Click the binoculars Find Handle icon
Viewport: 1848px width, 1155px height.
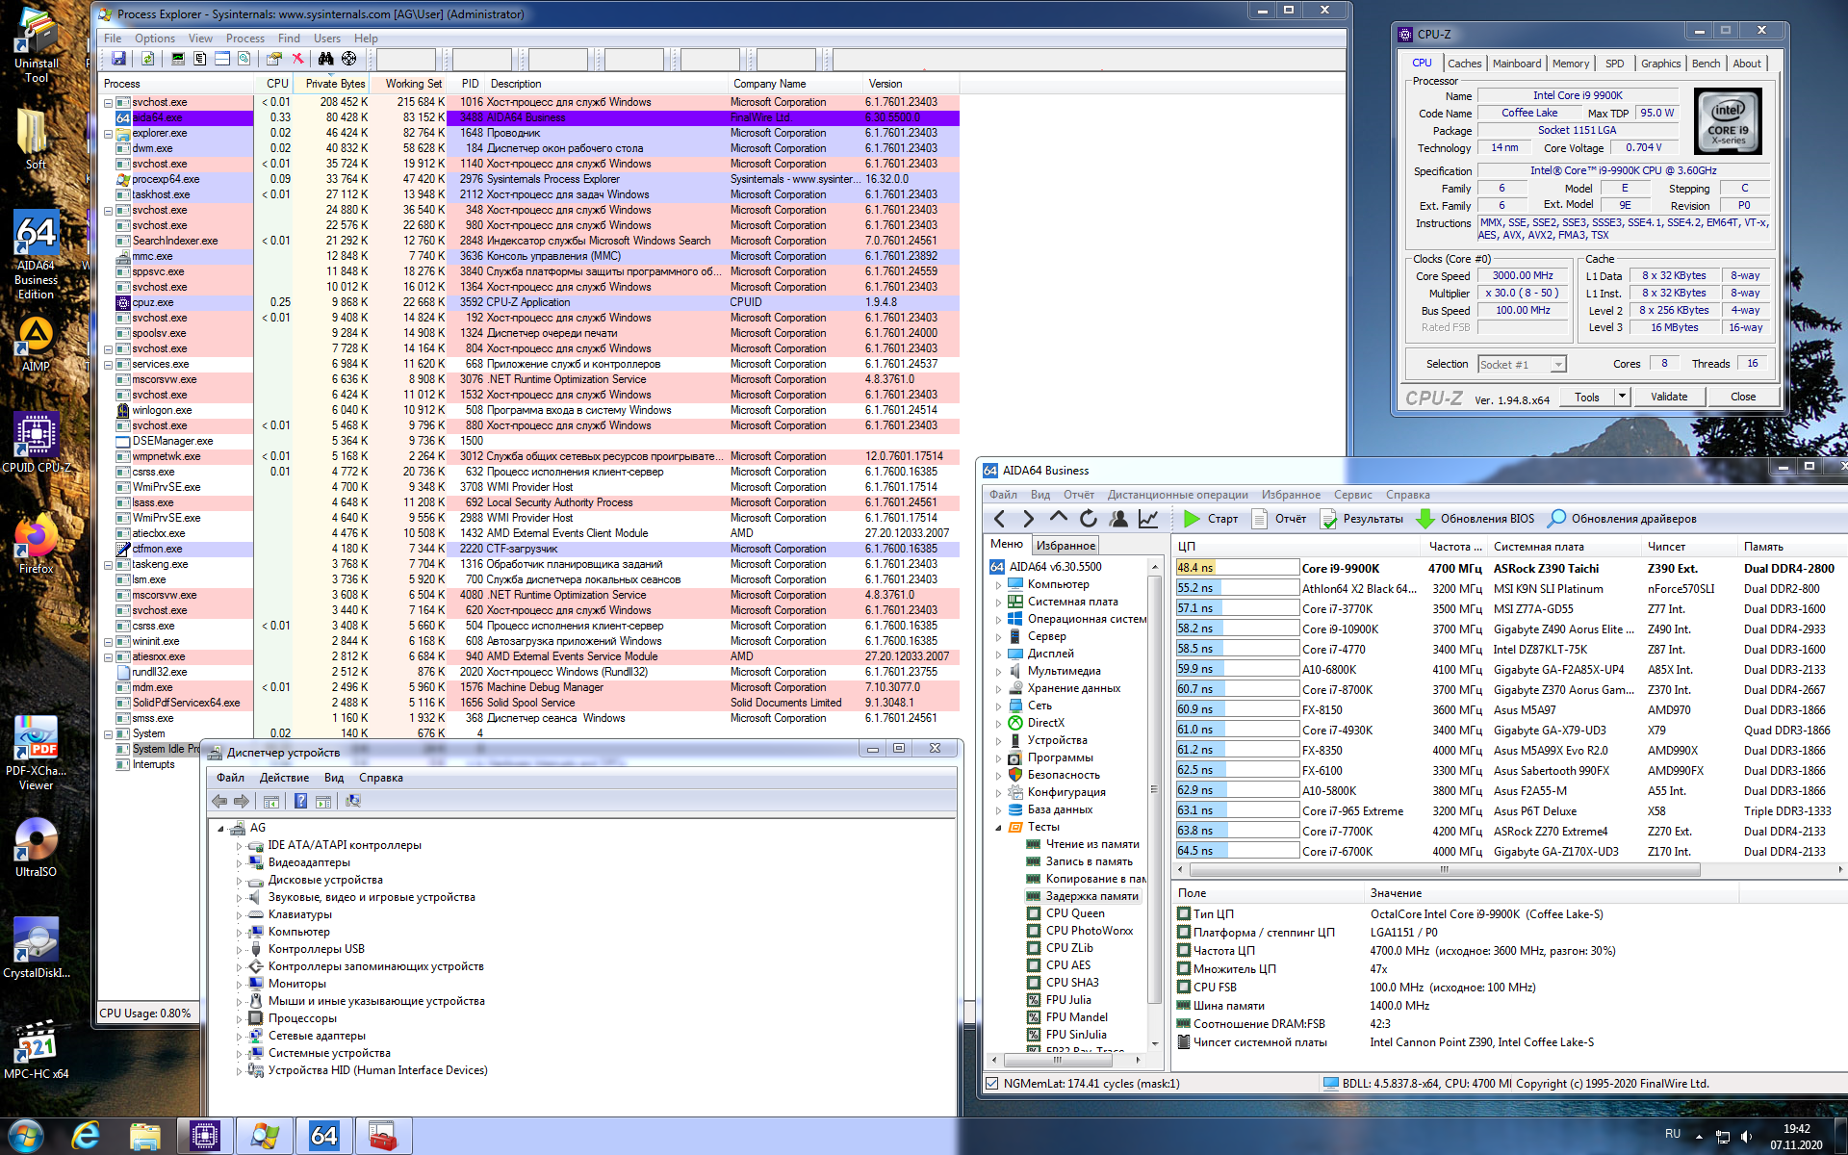325,59
